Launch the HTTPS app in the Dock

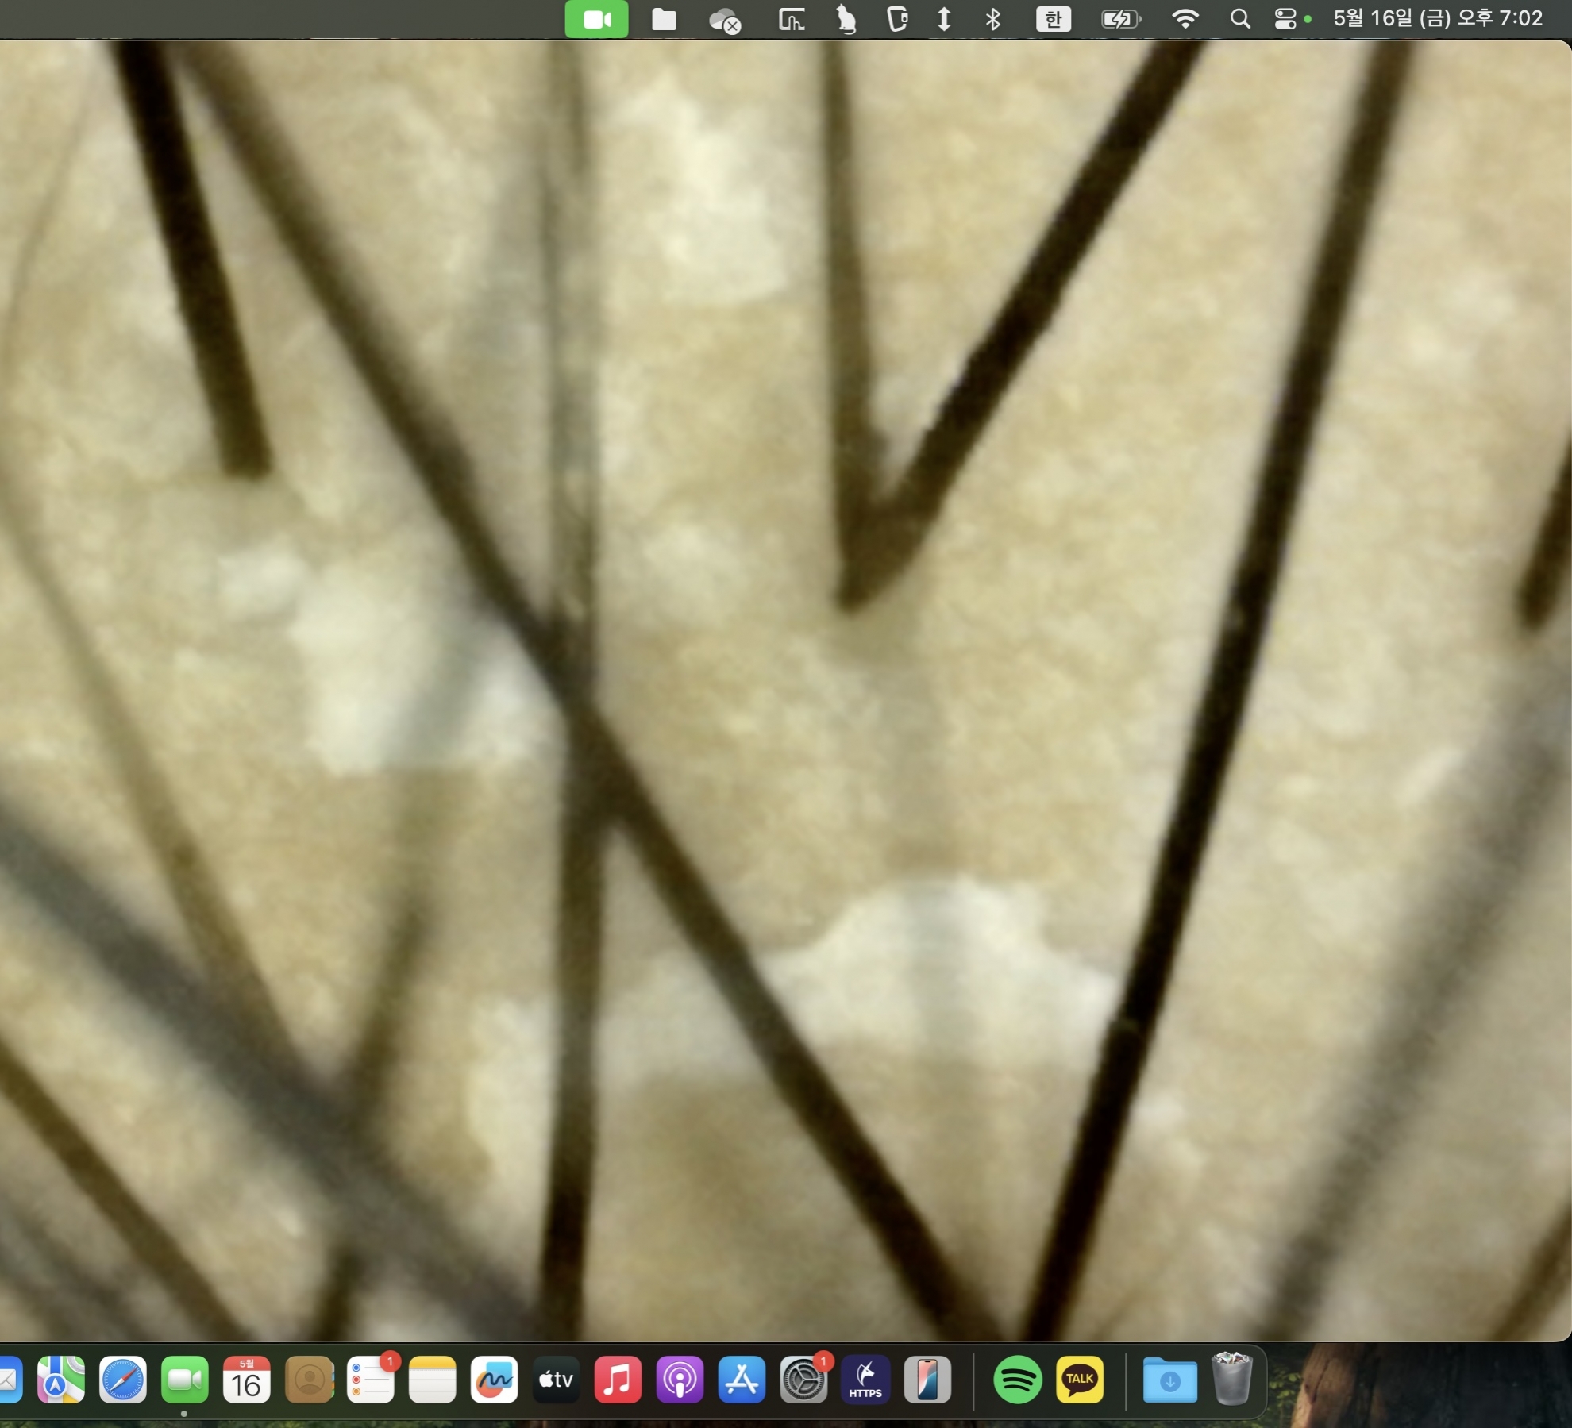[865, 1380]
